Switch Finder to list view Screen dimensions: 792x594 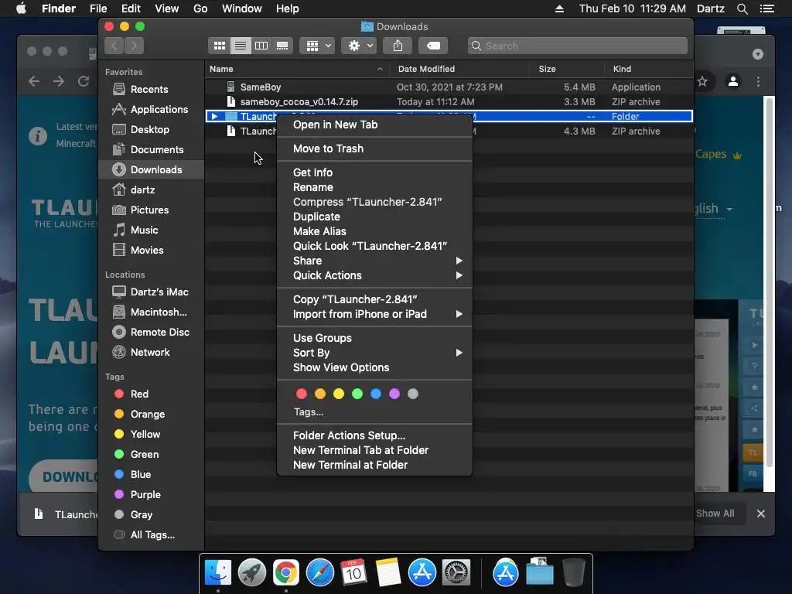click(241, 46)
